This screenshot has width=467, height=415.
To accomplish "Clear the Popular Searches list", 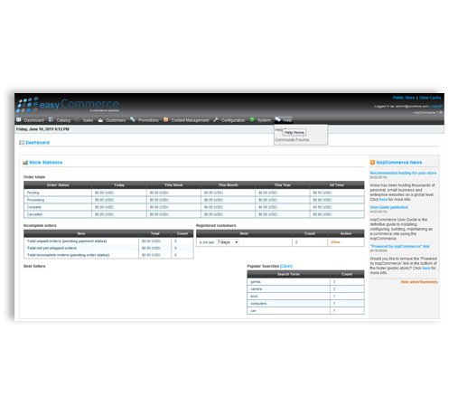I will (x=286, y=266).
